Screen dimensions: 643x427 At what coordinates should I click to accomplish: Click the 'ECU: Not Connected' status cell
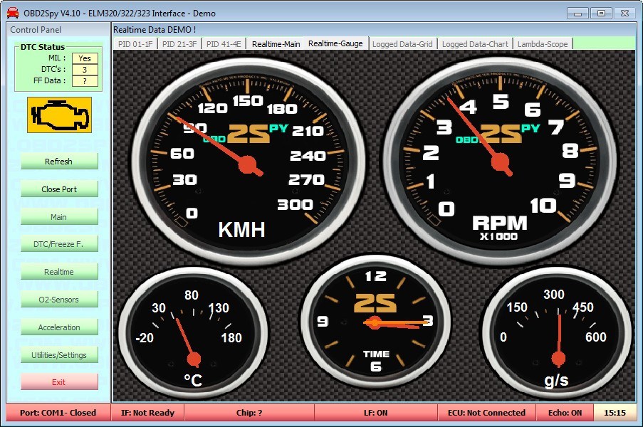(x=487, y=413)
